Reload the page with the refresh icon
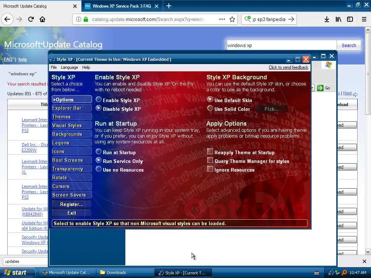The image size is (371, 278). pos(31,19)
